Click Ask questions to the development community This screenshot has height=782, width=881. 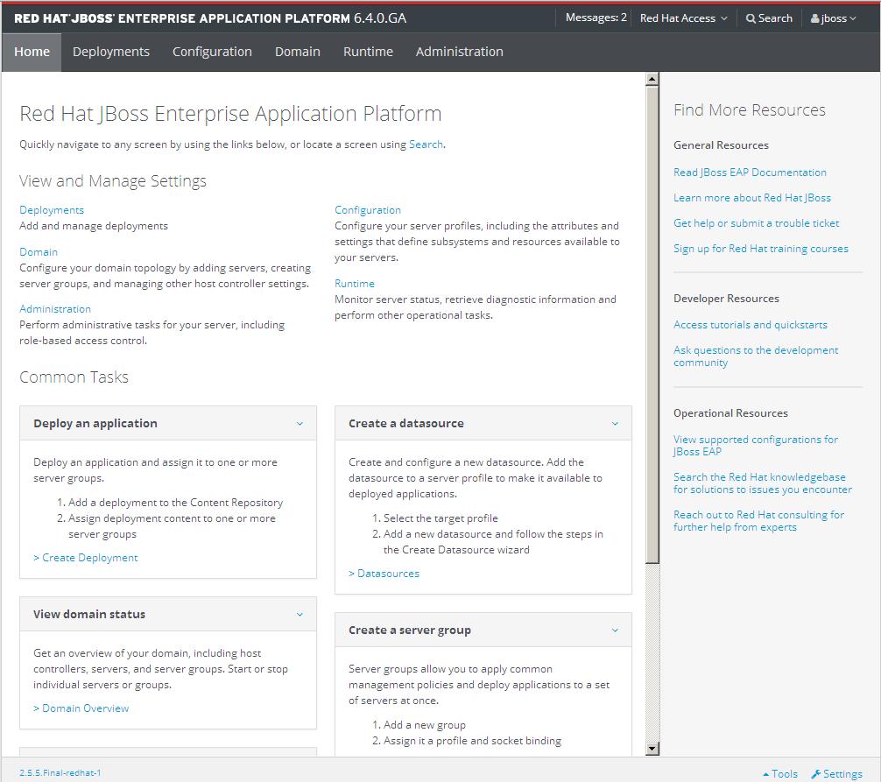[x=755, y=356]
